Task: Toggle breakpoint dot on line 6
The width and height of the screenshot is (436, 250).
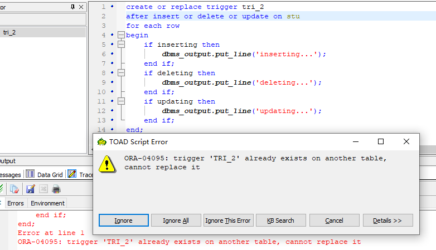Action: tap(112, 53)
